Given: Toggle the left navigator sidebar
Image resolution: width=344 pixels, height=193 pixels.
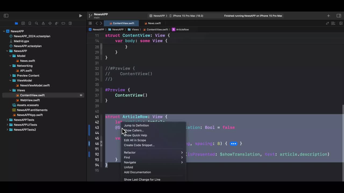Looking at the screenshot, I should [x=6, y=16].
